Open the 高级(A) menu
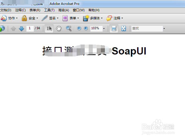The height and width of the screenshot is (139, 185). click(64, 10)
